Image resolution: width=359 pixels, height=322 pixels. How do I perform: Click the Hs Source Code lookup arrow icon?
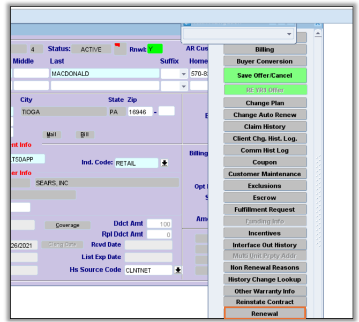point(178,270)
